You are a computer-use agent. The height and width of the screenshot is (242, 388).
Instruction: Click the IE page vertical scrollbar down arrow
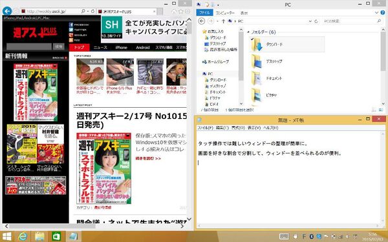tap(189, 219)
